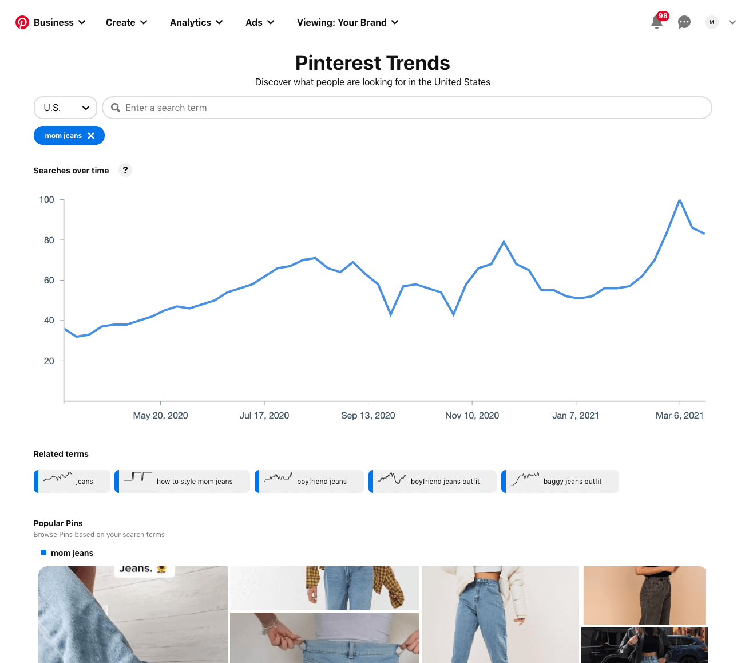This screenshot has width=745, height=663.
Task: Select related term how to style mom jeans
Action: coord(182,482)
